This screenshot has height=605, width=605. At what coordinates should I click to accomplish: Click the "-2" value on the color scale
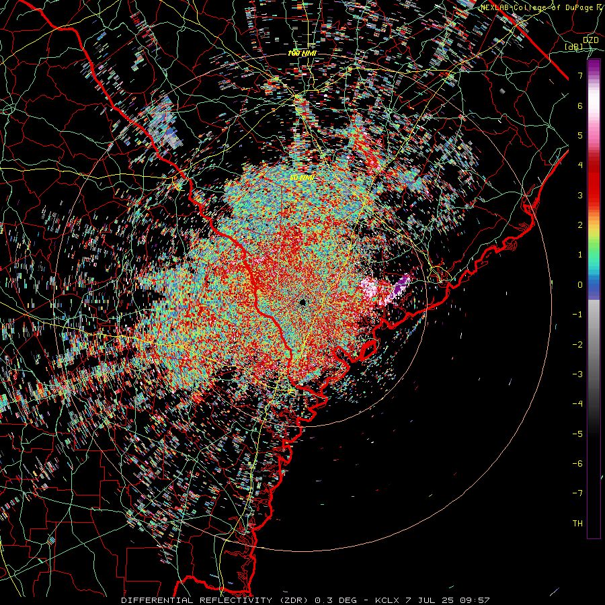click(577, 345)
